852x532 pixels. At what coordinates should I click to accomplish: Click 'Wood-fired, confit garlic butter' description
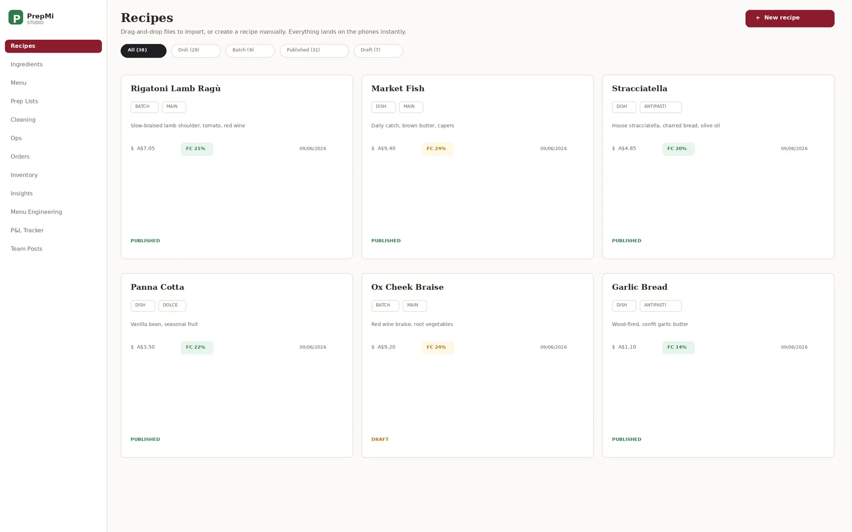pos(650,325)
